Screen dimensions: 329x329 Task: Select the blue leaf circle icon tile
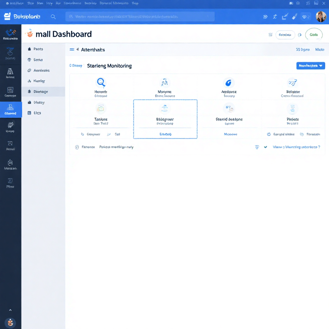[228, 82]
